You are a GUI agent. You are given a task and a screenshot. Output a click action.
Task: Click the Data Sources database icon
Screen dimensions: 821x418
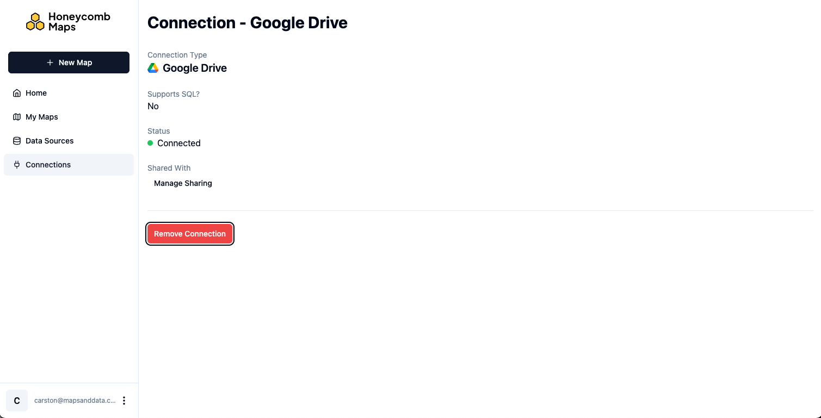(16, 141)
